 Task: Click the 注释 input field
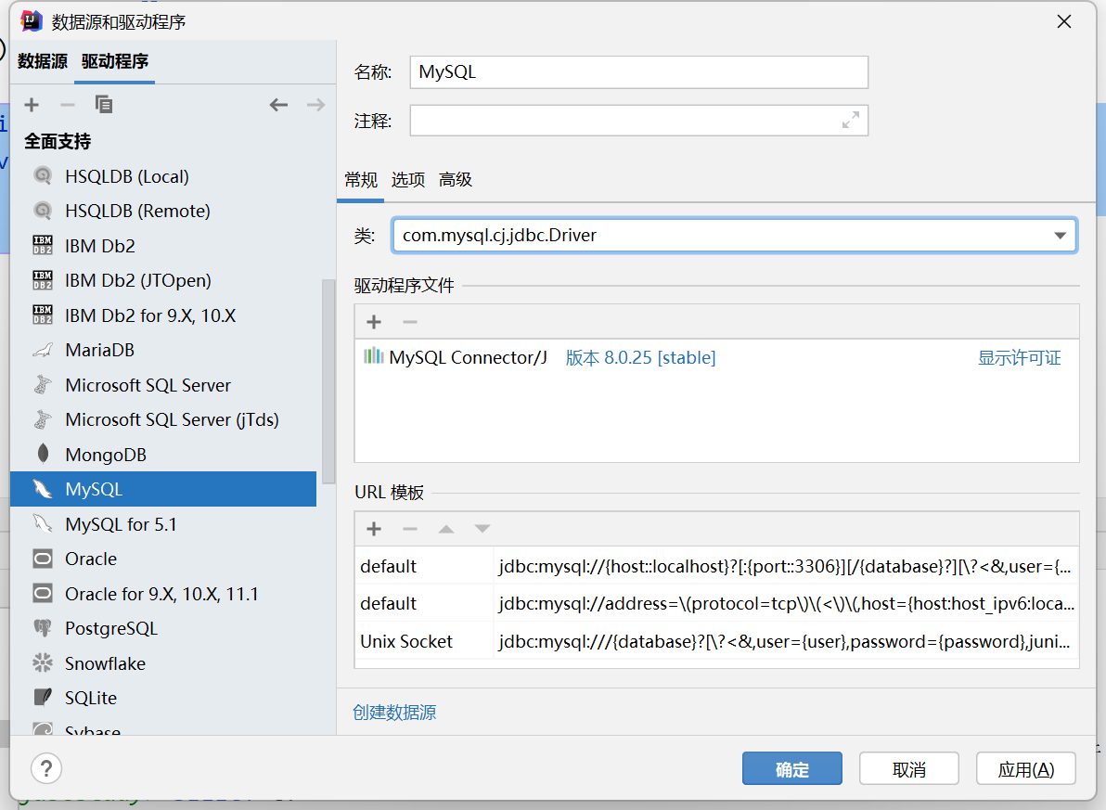click(639, 120)
